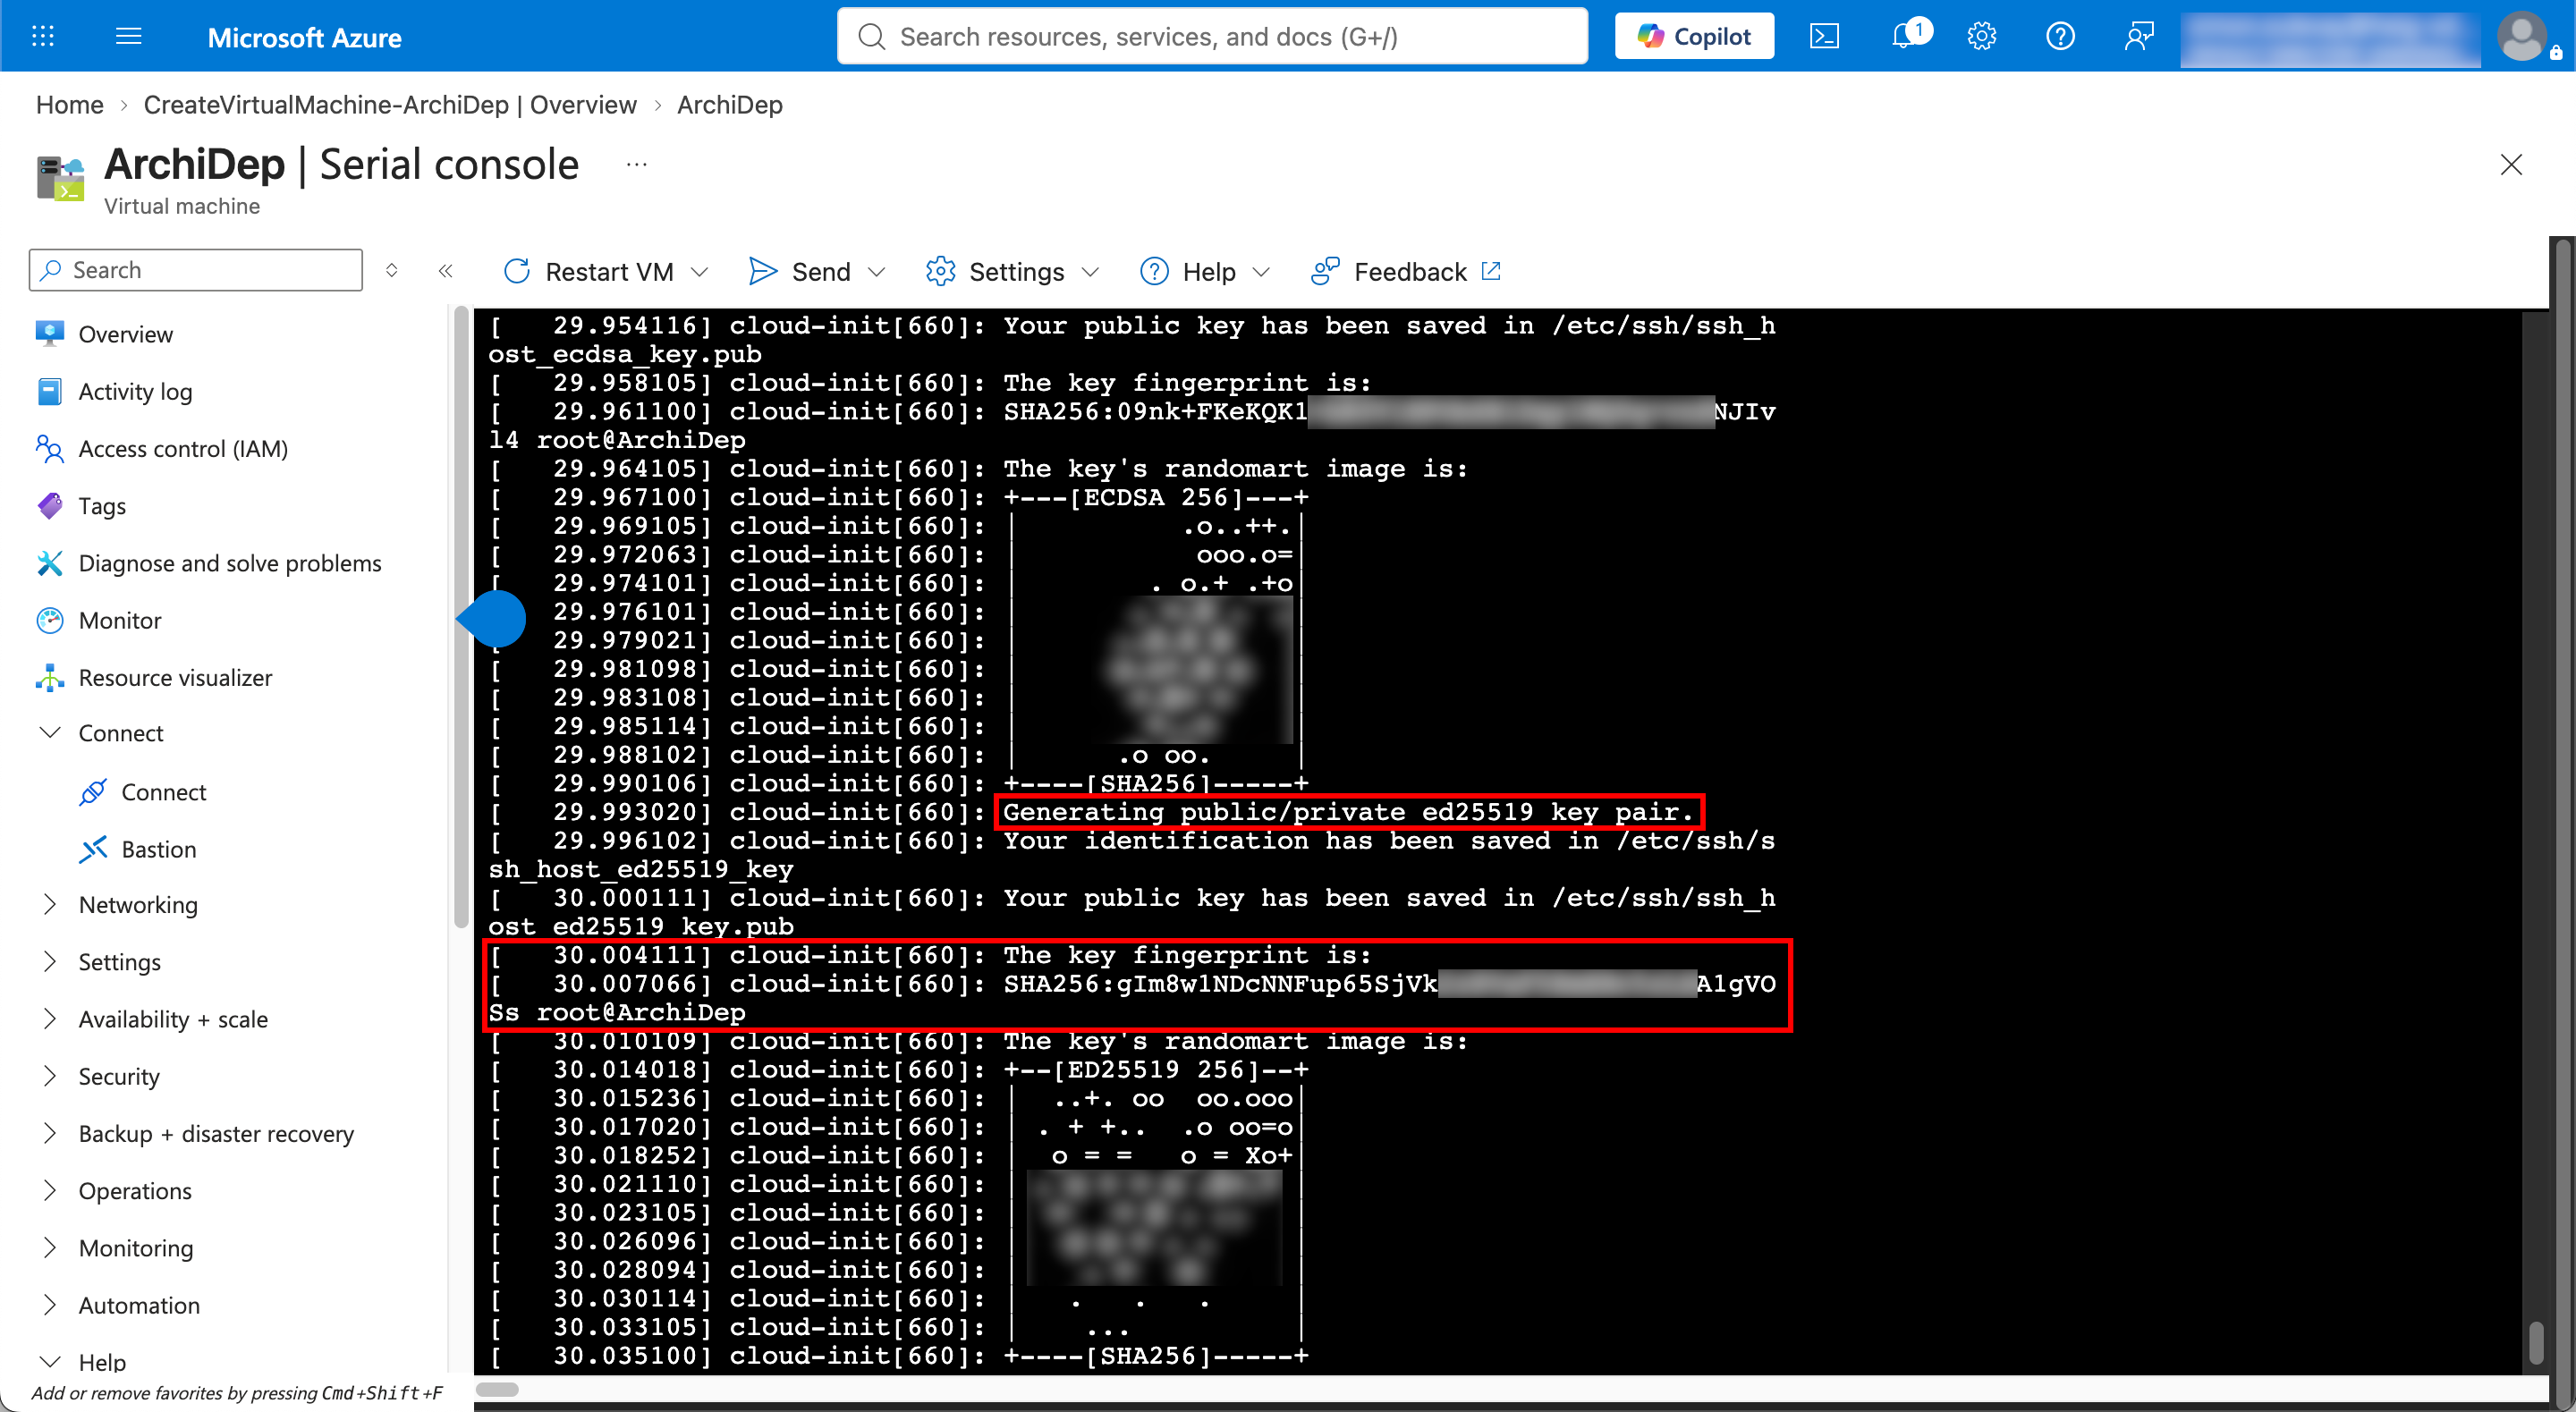Open the ellipsis more options next to title
Image resolution: width=2576 pixels, height=1412 pixels.
(x=636, y=165)
